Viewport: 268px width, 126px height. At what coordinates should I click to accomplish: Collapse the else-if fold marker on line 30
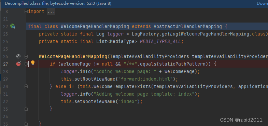point(26,86)
